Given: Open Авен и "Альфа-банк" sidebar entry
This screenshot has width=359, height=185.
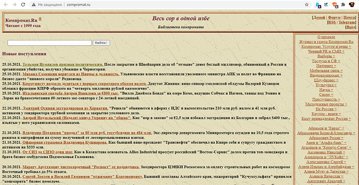Looking at the screenshot, I should pyautogui.click(x=326, y=143).
